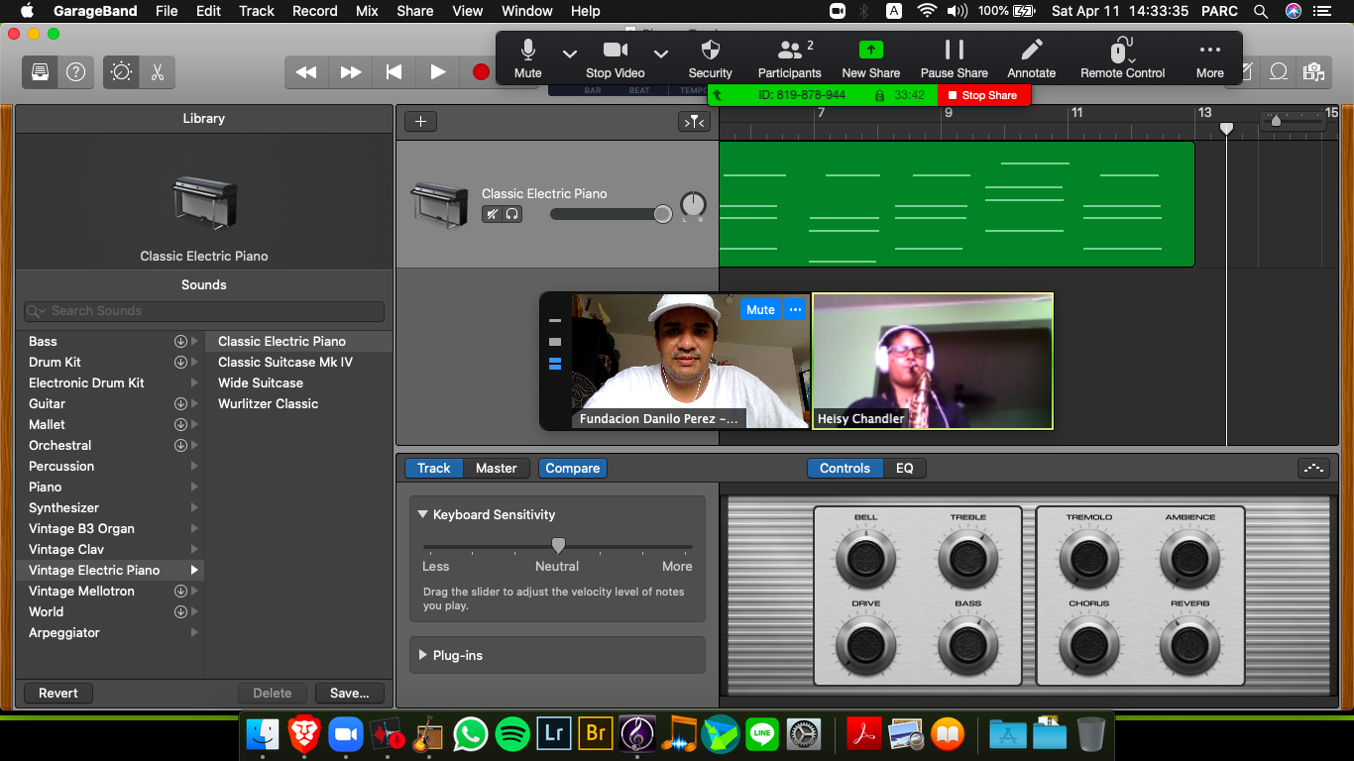Image resolution: width=1354 pixels, height=761 pixels.
Task: Expand the Synthesizer sound category
Action: (x=194, y=507)
